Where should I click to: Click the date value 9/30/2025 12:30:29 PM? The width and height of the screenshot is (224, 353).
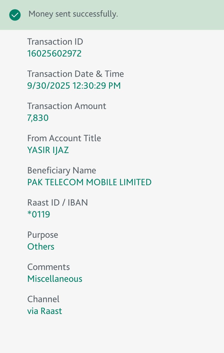click(74, 86)
